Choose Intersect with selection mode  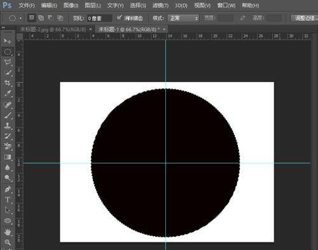60,18
